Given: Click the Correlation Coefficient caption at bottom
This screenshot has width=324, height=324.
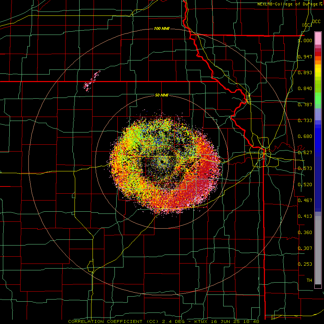Looking at the screenshot, I should (x=164, y=321).
